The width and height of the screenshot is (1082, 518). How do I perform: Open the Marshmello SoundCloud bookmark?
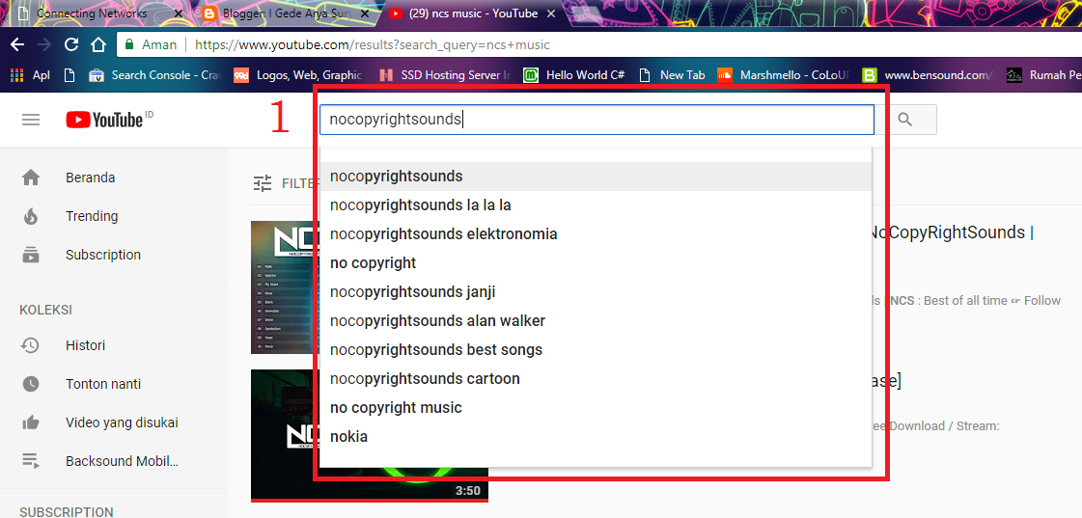pos(783,75)
